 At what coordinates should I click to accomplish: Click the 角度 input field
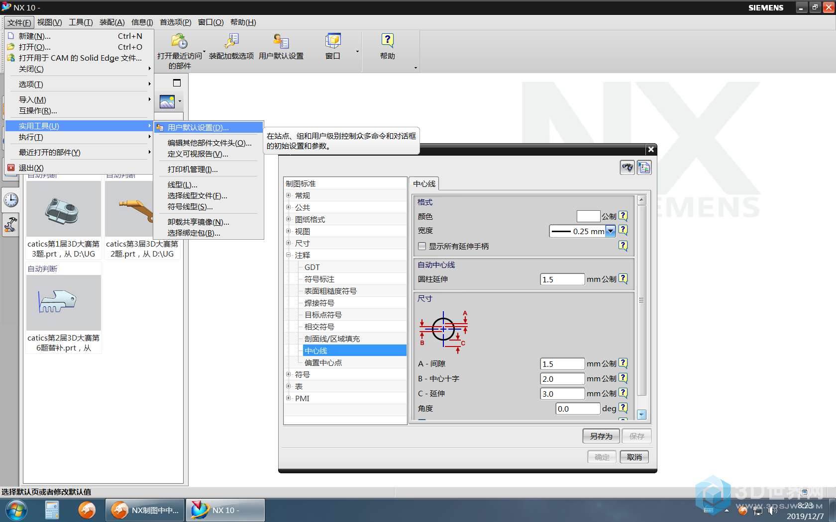tap(578, 409)
